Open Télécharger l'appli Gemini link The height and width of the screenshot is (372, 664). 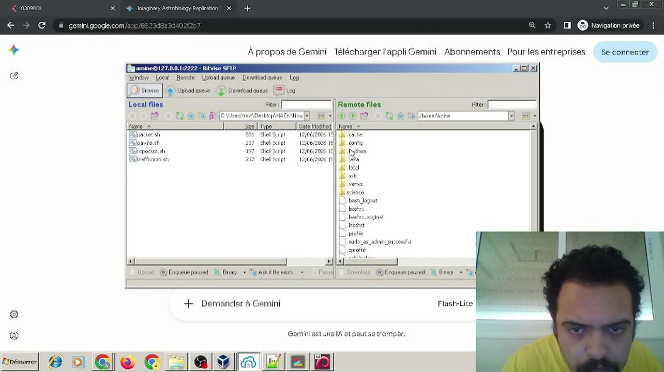pyautogui.click(x=385, y=52)
